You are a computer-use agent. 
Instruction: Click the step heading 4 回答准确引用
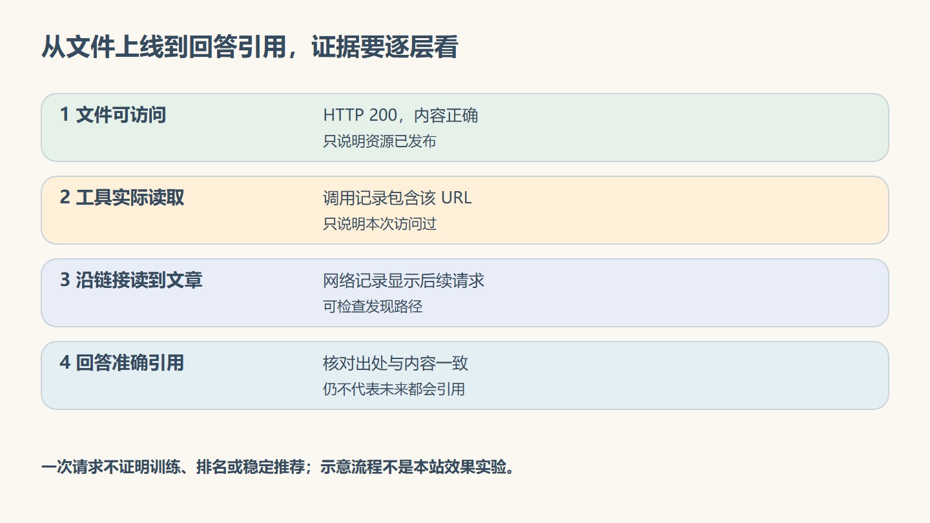click(x=122, y=364)
